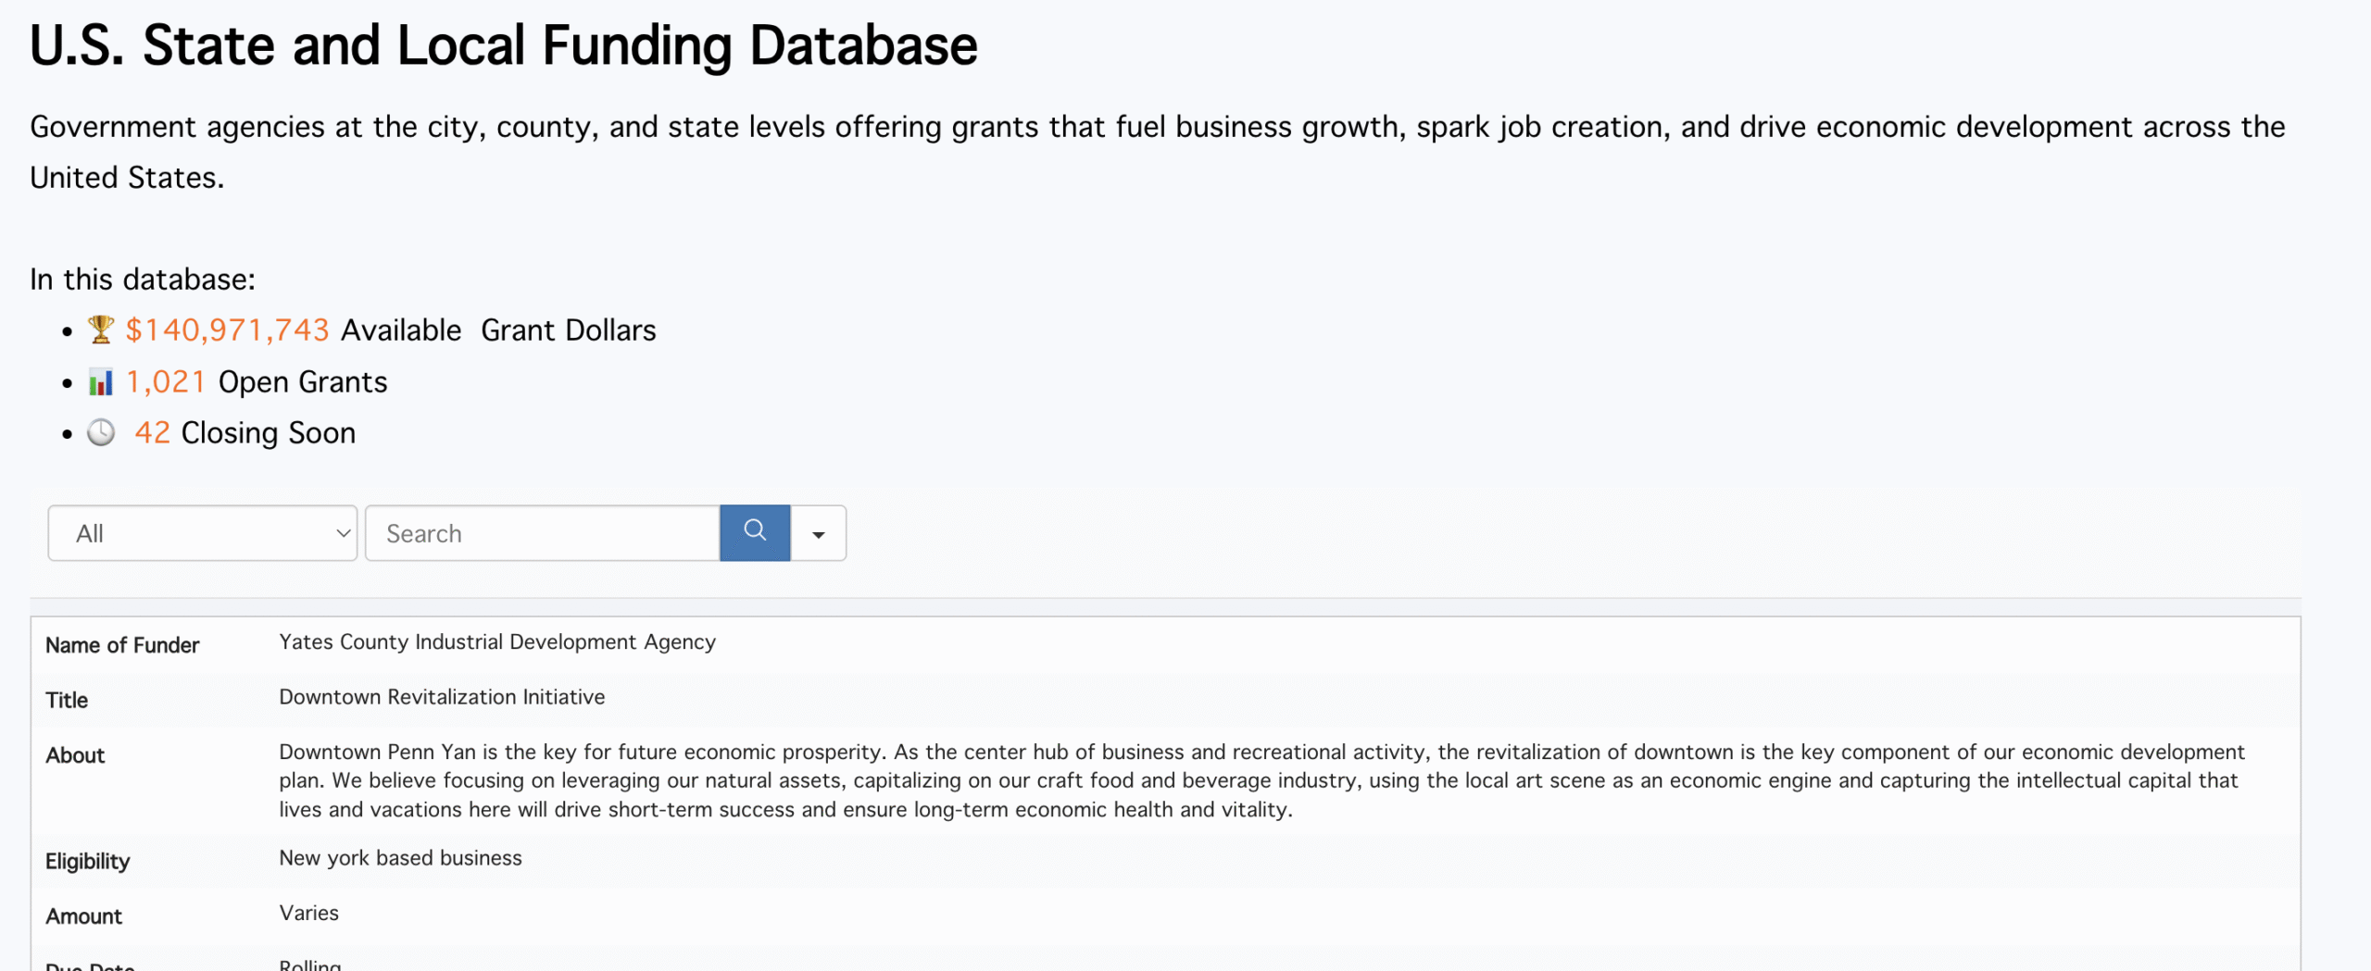Image resolution: width=2371 pixels, height=971 pixels.
Task: Open the caret dropdown next to search button
Action: point(818,533)
